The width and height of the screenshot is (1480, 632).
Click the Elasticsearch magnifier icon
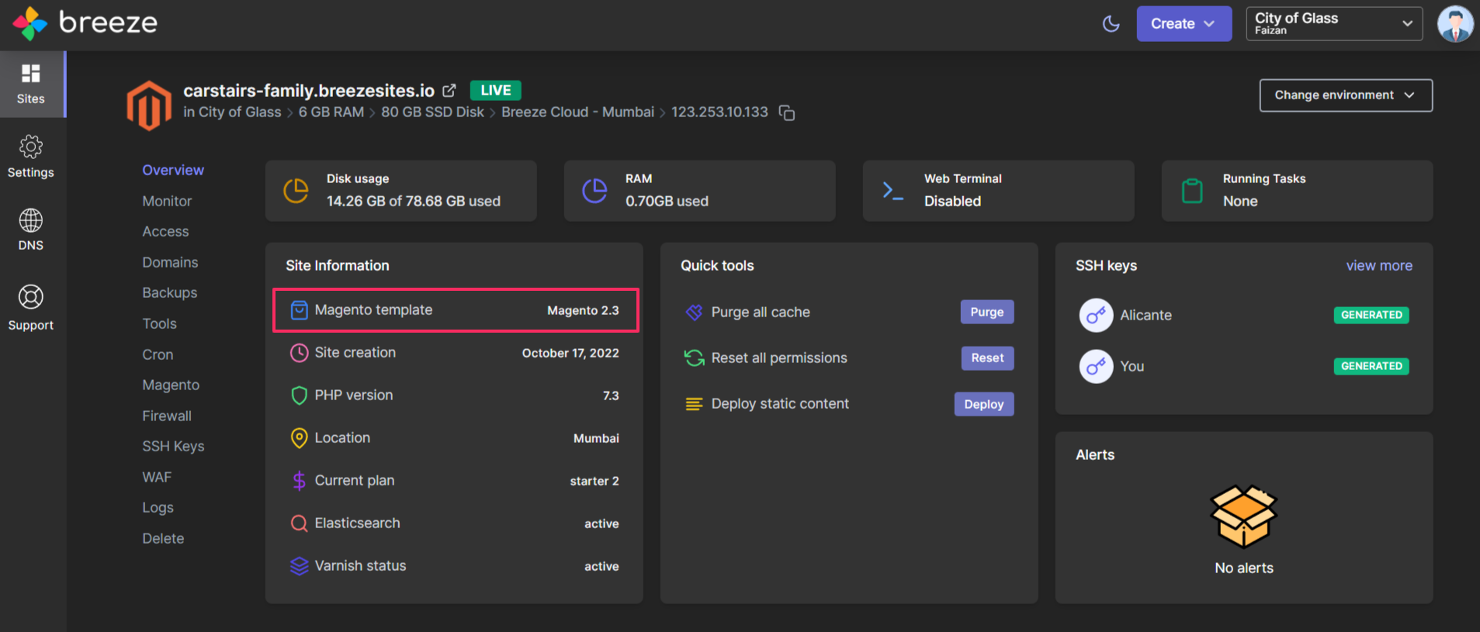(x=299, y=523)
